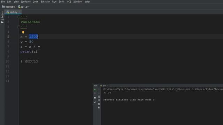The image size is (223, 125).
Task: Open the View menu
Action: point(16,2)
